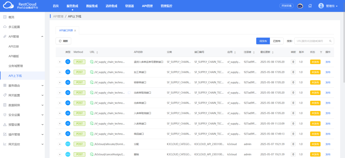Expand the 退货入库单运单号更新接口 row
Screen dimensions: 345x158
coord(60,62)
